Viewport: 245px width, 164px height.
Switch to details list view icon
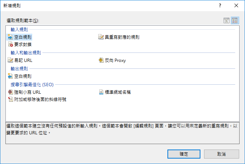pos(227,21)
